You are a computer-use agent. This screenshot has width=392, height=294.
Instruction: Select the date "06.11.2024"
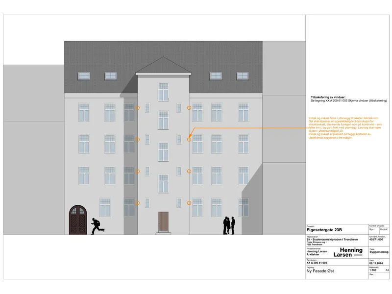(x=376, y=263)
